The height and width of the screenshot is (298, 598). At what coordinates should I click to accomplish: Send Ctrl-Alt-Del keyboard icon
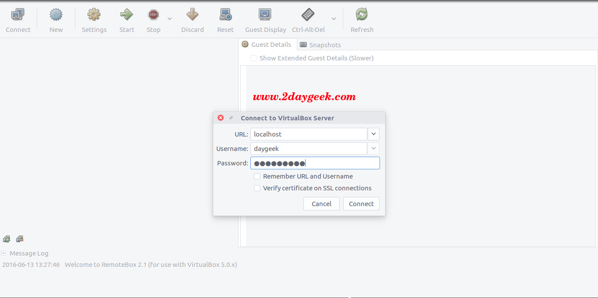pos(308,15)
